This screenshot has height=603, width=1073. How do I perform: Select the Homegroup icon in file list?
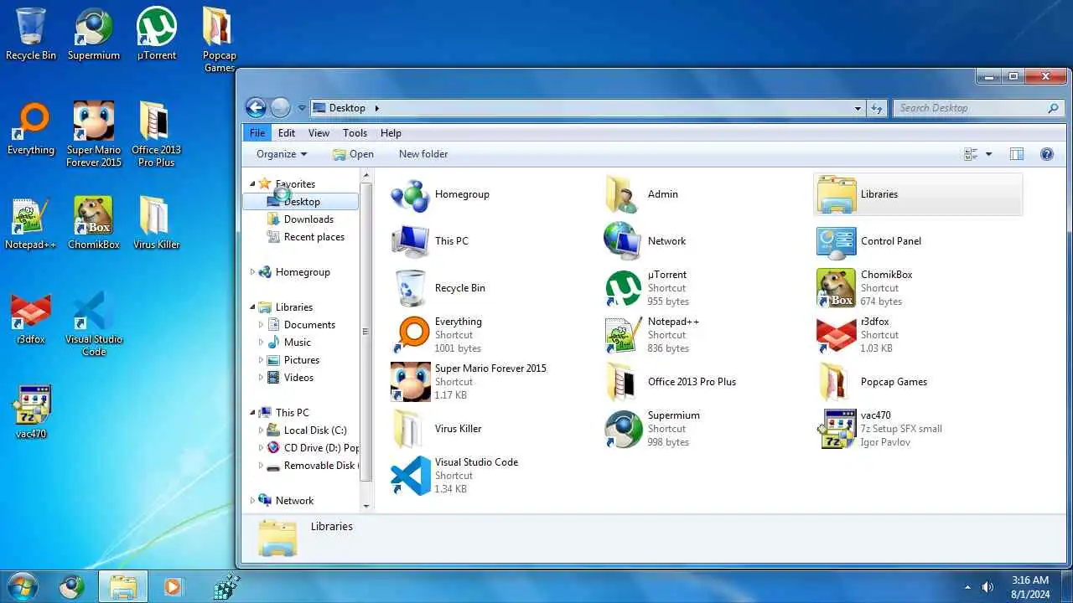(x=411, y=194)
